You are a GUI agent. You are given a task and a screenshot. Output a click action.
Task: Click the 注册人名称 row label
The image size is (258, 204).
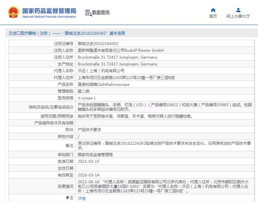[64, 51]
